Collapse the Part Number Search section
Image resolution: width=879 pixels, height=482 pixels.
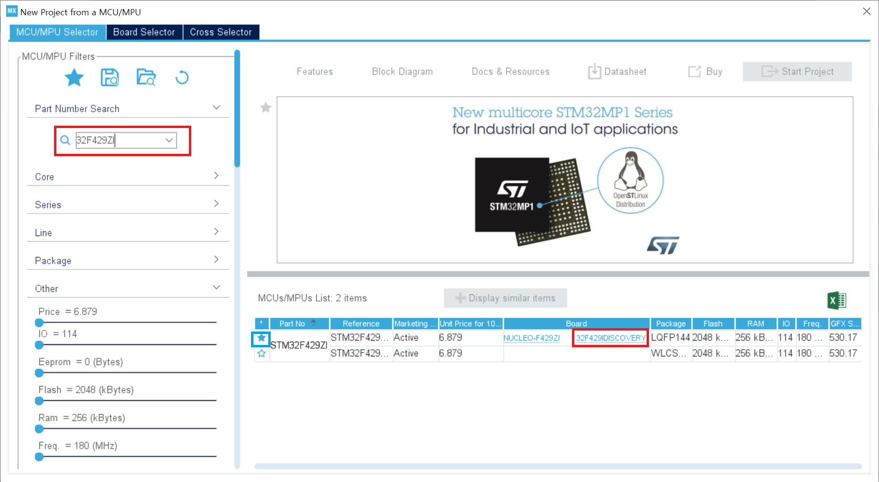(216, 108)
